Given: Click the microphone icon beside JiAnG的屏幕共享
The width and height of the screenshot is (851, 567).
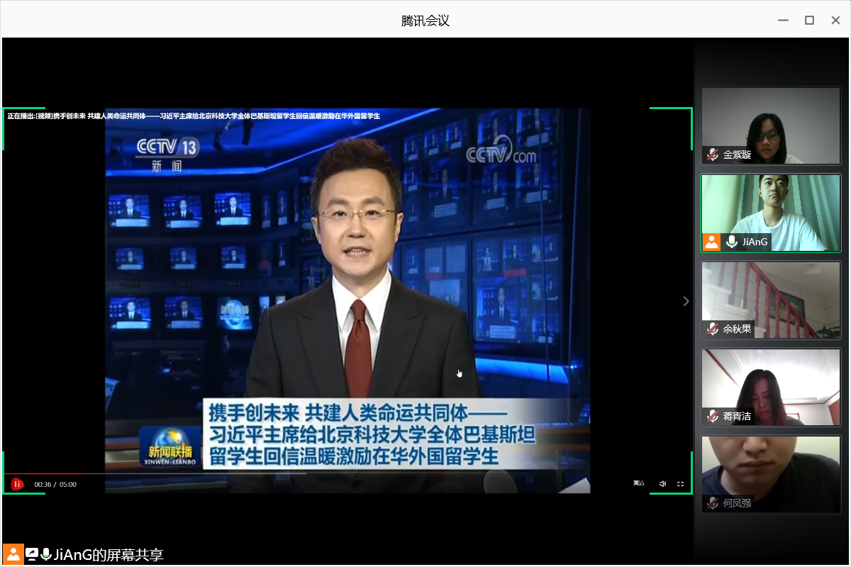Looking at the screenshot, I should [46, 554].
